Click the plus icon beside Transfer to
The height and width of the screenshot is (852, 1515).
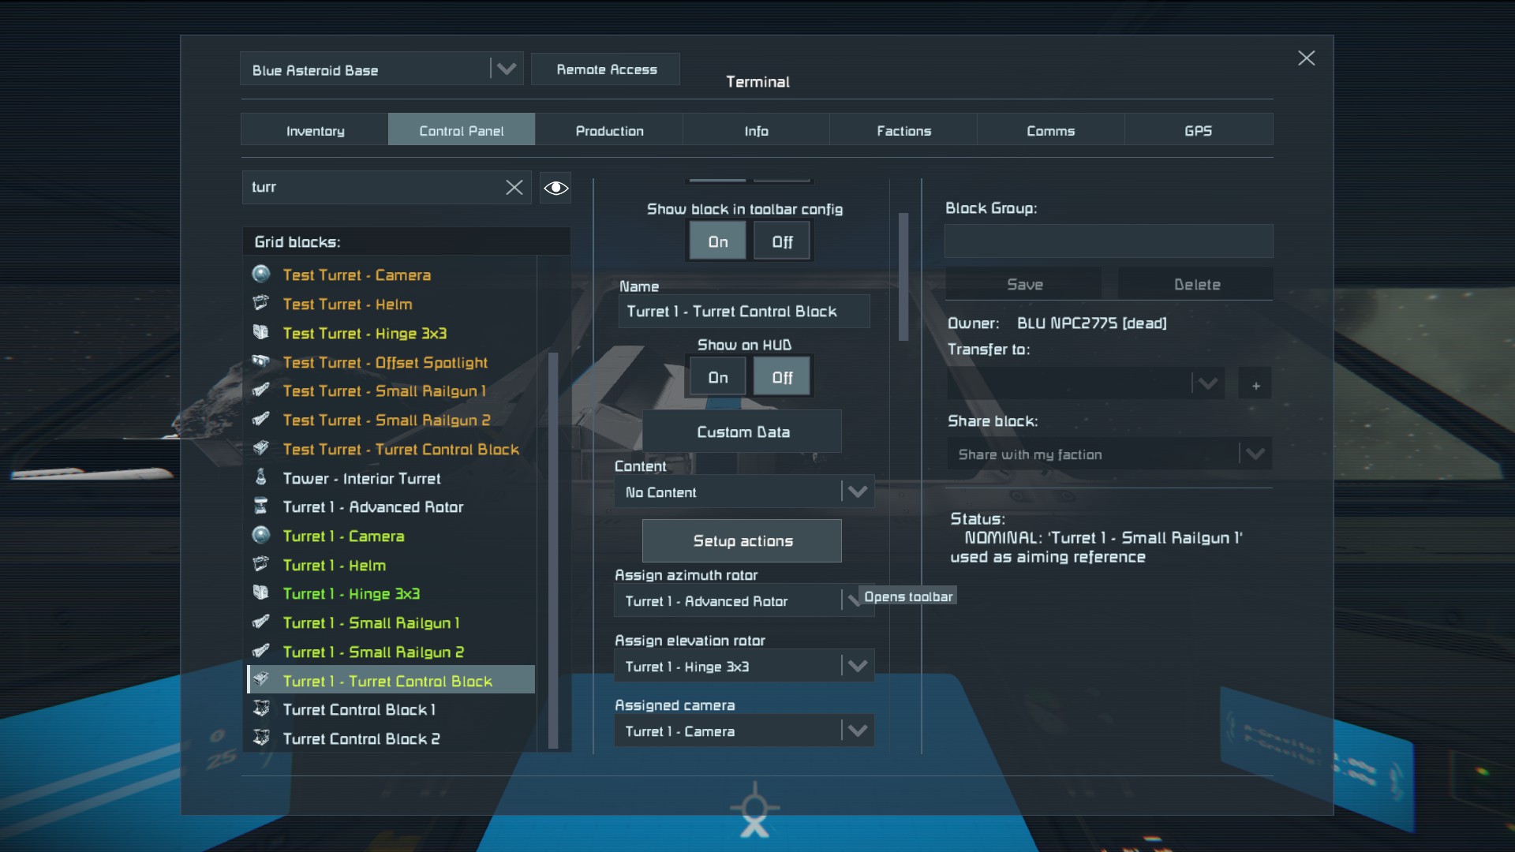1255,385
